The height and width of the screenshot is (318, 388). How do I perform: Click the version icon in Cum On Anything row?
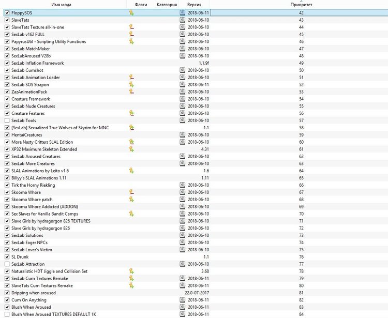tap(183, 299)
